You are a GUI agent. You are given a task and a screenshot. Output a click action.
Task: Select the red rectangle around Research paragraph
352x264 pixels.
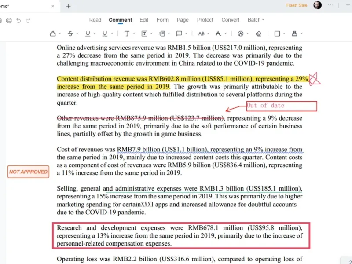(x=181, y=236)
